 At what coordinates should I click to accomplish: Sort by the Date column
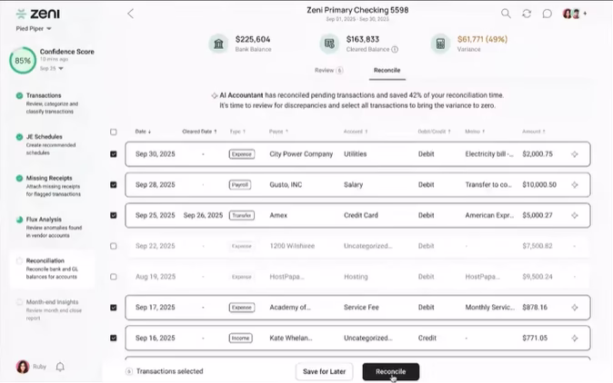coord(143,132)
